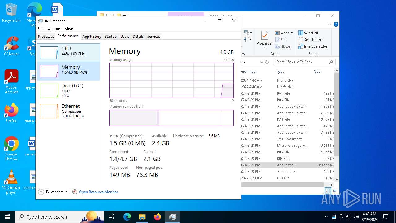Open the File menu in Task Manager
Image resolution: width=396 pixels, height=223 pixels.
[x=41, y=29]
